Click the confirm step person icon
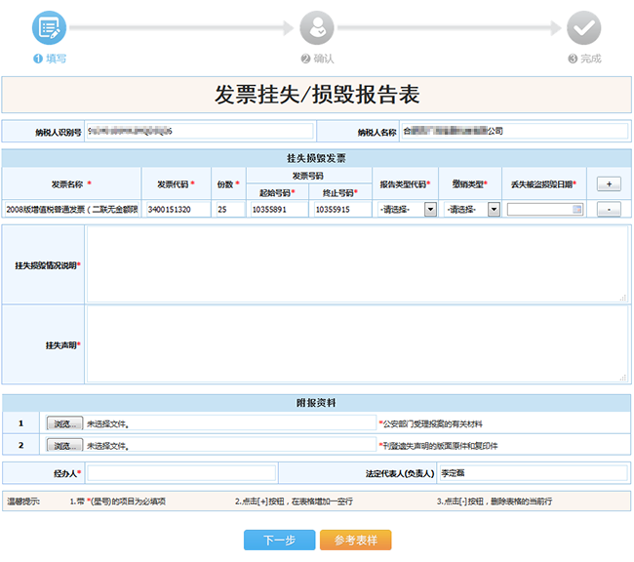 point(317,28)
